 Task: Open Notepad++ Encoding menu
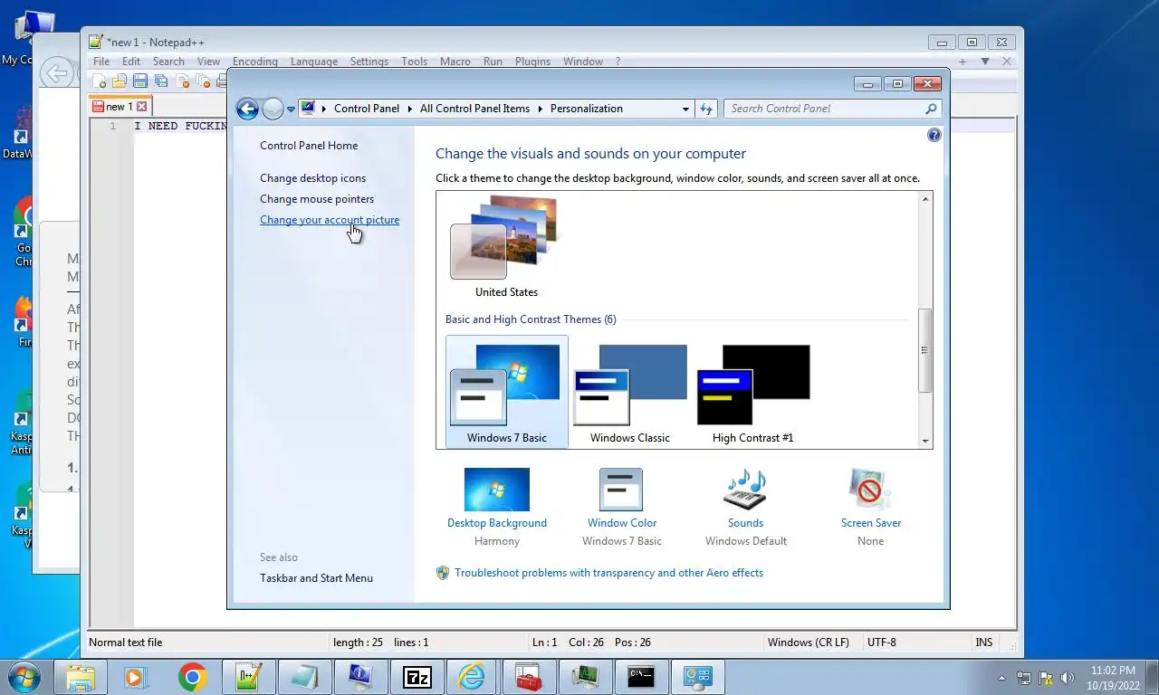255,62
